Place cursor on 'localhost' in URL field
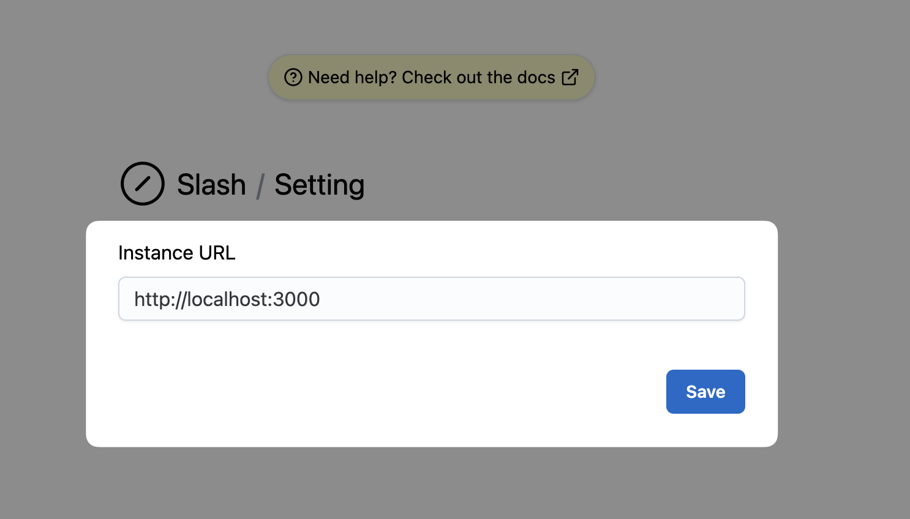This screenshot has height=519, width=910. point(227,299)
